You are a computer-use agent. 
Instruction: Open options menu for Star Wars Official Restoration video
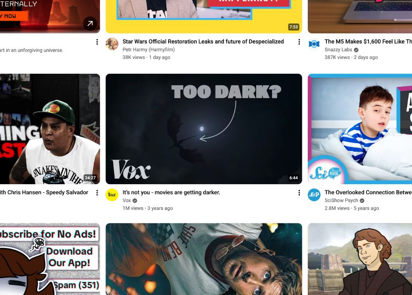[299, 42]
